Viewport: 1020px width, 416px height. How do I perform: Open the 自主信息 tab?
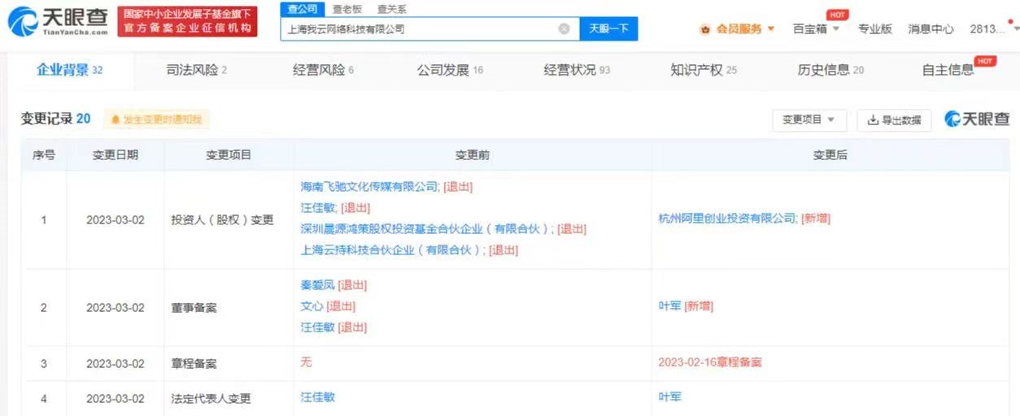point(948,70)
